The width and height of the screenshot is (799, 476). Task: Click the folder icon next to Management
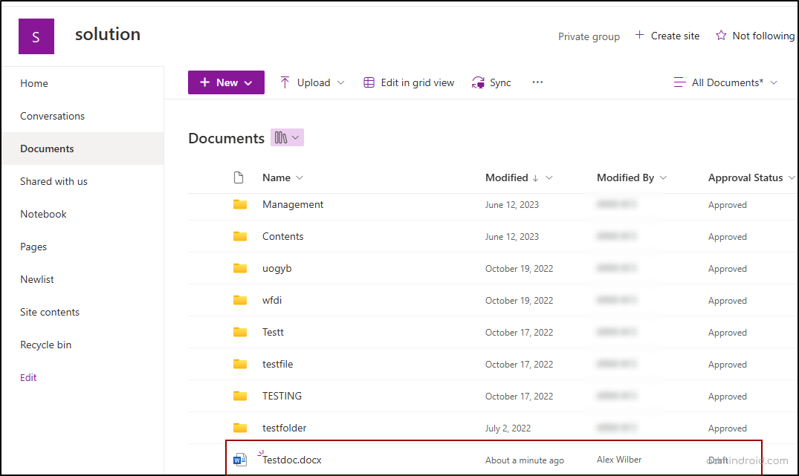point(239,204)
